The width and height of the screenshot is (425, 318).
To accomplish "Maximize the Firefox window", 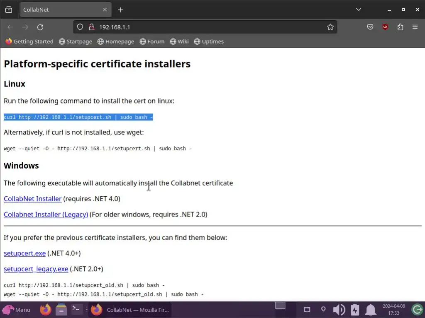I will click(x=403, y=10).
